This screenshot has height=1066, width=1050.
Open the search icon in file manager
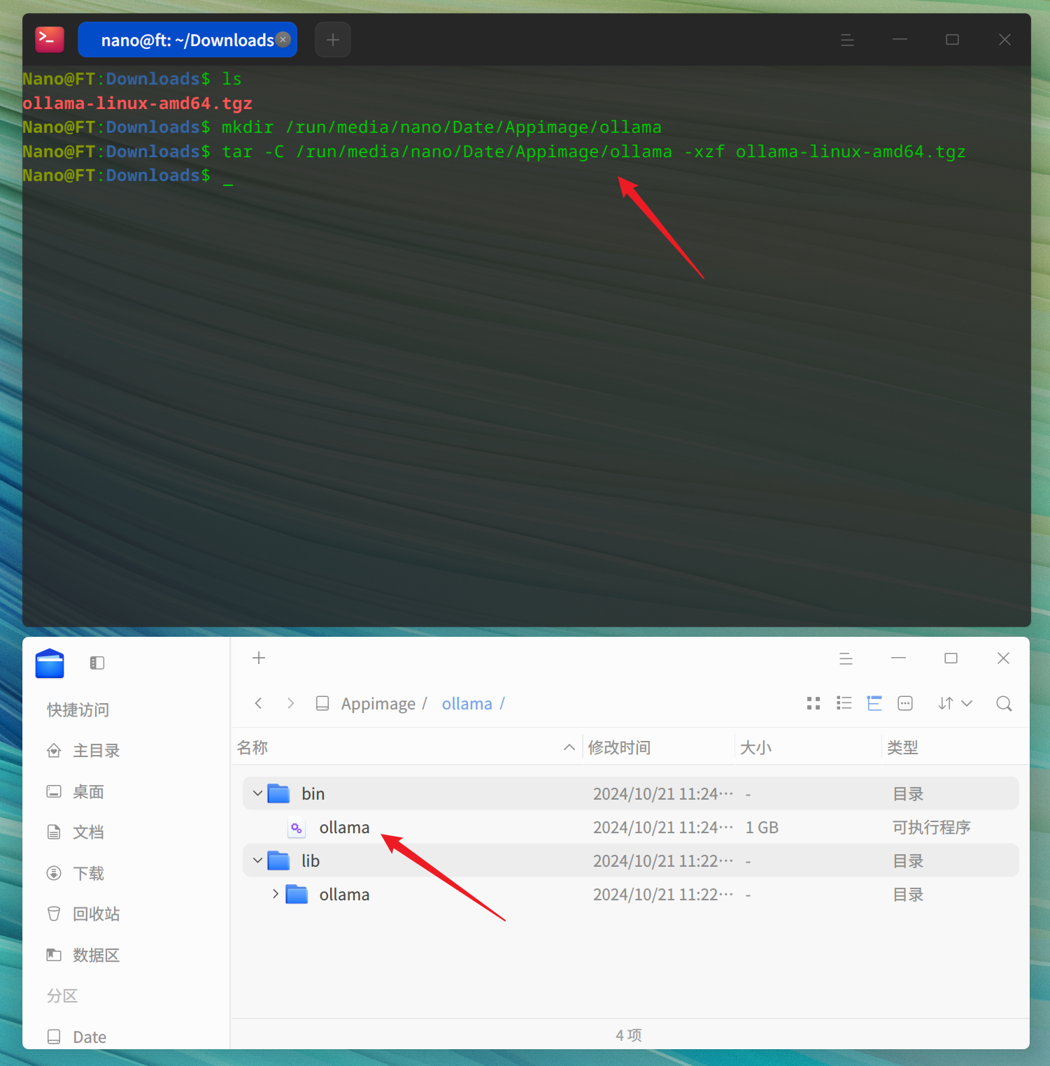pyautogui.click(x=1004, y=703)
